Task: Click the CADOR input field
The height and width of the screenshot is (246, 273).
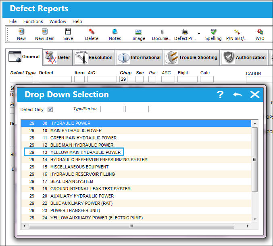Action: 259,79
